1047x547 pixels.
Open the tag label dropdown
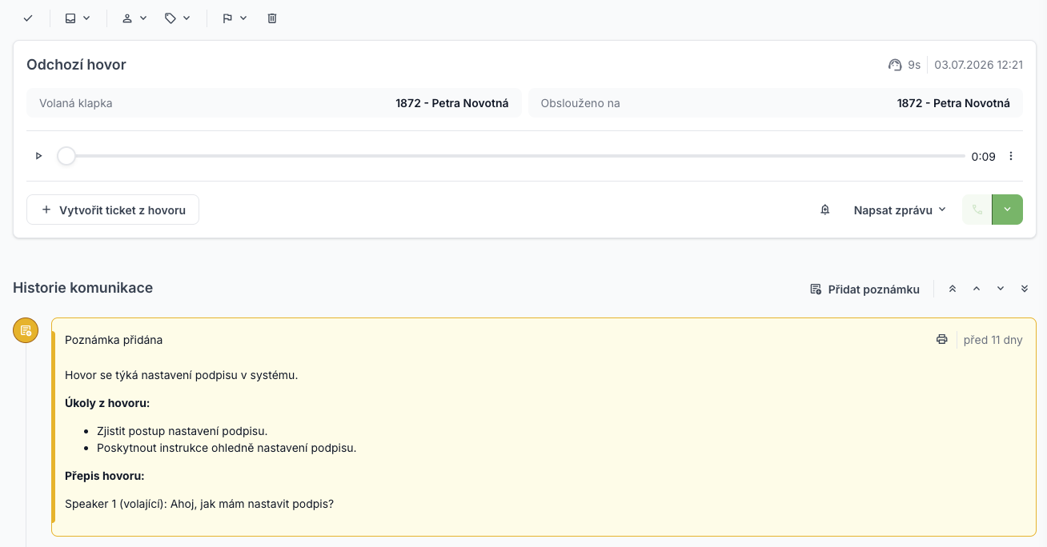pos(178,18)
